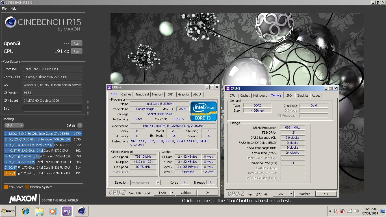Click the Core Speed value field

(143, 157)
